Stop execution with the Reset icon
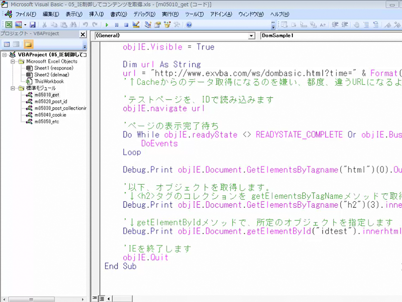 [x=125, y=24]
